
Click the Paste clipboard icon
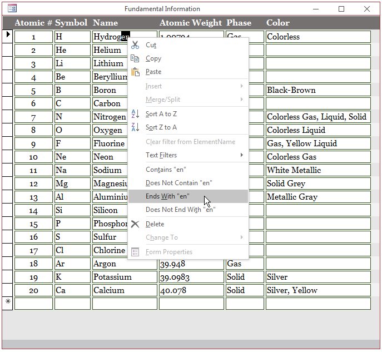click(x=135, y=72)
